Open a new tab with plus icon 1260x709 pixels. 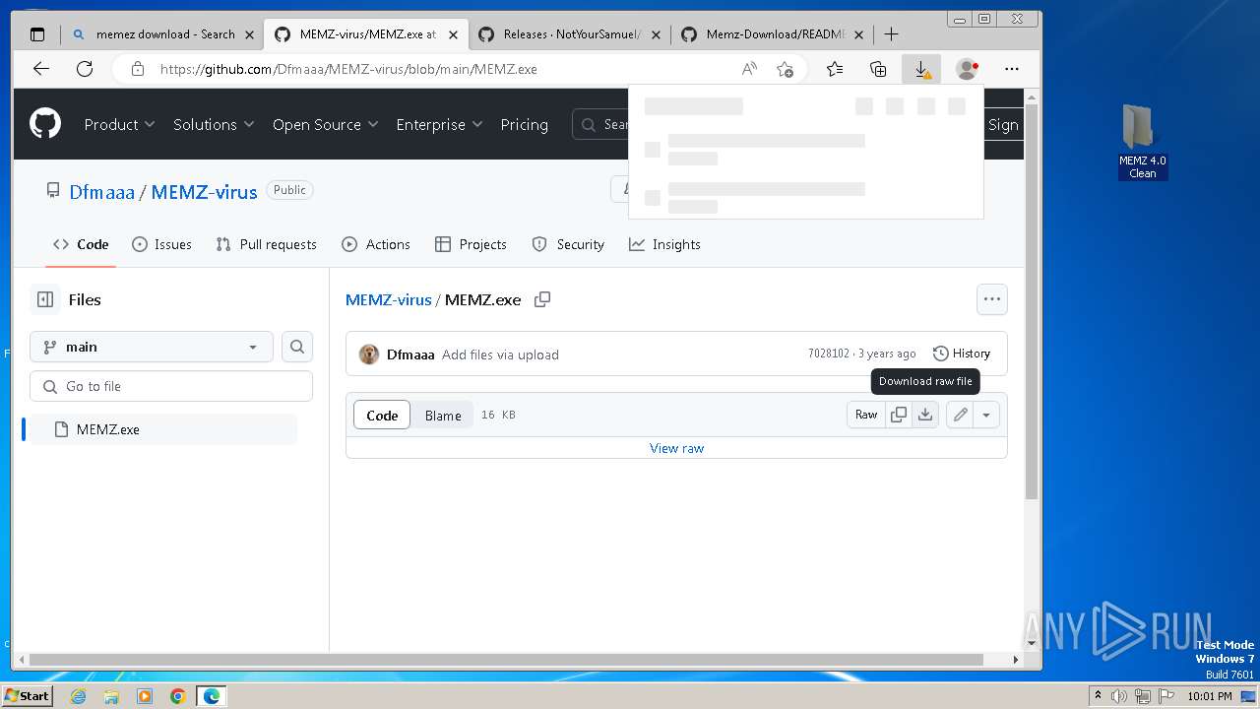[891, 34]
